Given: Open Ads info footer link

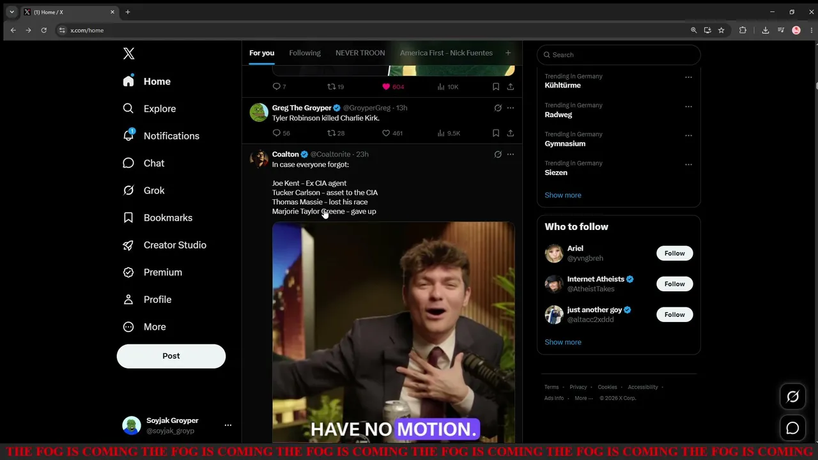Looking at the screenshot, I should tap(554, 398).
